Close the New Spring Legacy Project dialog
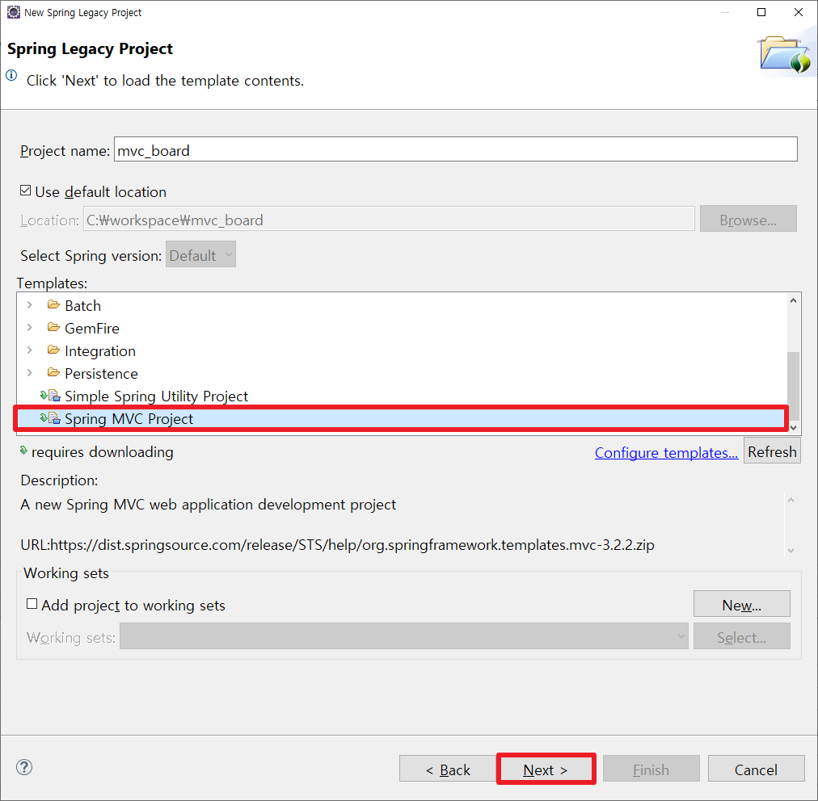Viewport: 818px width, 801px height. 798,12
